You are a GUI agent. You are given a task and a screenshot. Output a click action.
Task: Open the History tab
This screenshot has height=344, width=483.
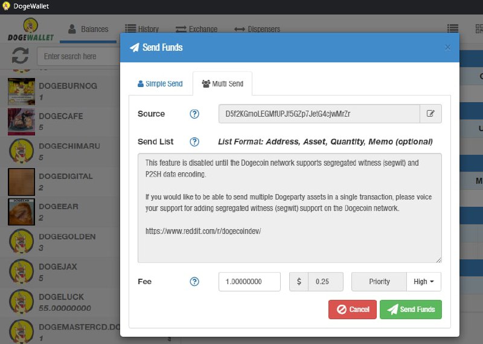(x=142, y=29)
